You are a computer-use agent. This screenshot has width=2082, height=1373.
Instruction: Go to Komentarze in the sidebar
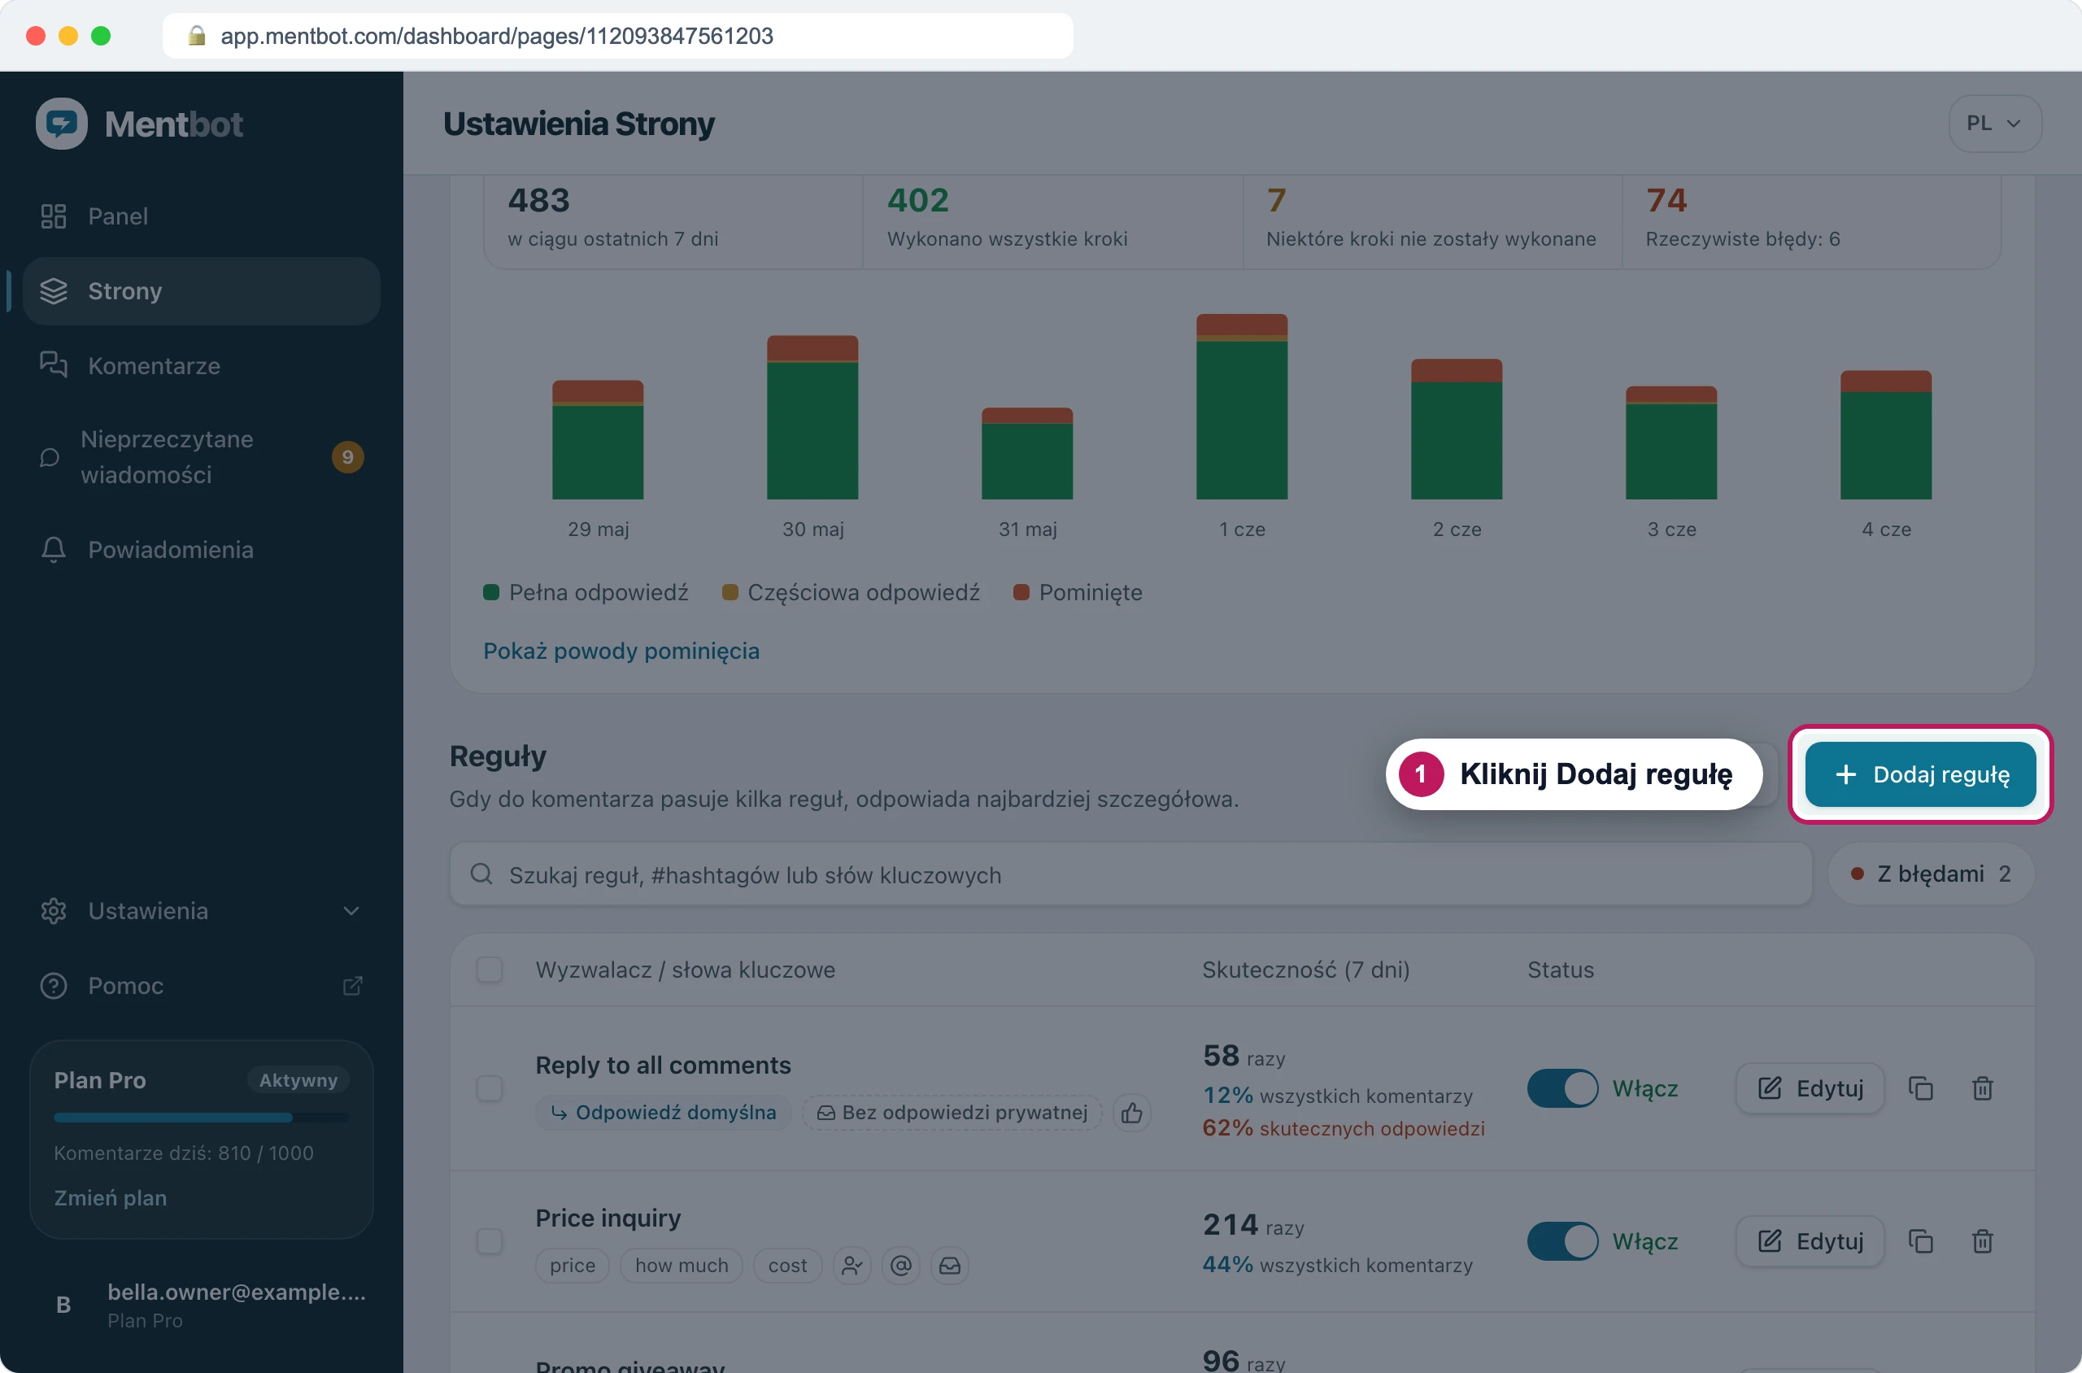(x=202, y=365)
